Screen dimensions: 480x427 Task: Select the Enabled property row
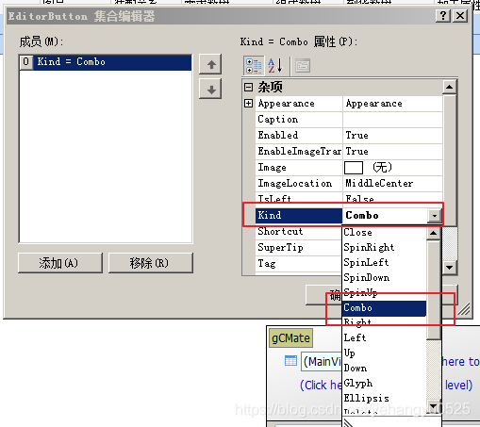coord(349,136)
